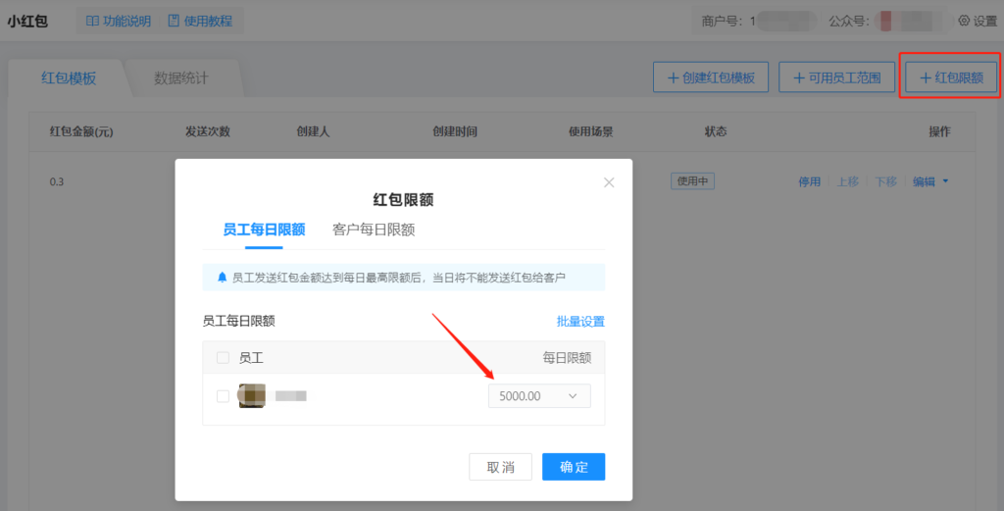The width and height of the screenshot is (1004, 511).
Task: Click 0.3 amount cell
Action: (x=57, y=181)
